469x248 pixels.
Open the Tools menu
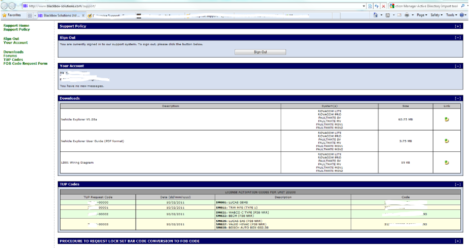pos(451,15)
